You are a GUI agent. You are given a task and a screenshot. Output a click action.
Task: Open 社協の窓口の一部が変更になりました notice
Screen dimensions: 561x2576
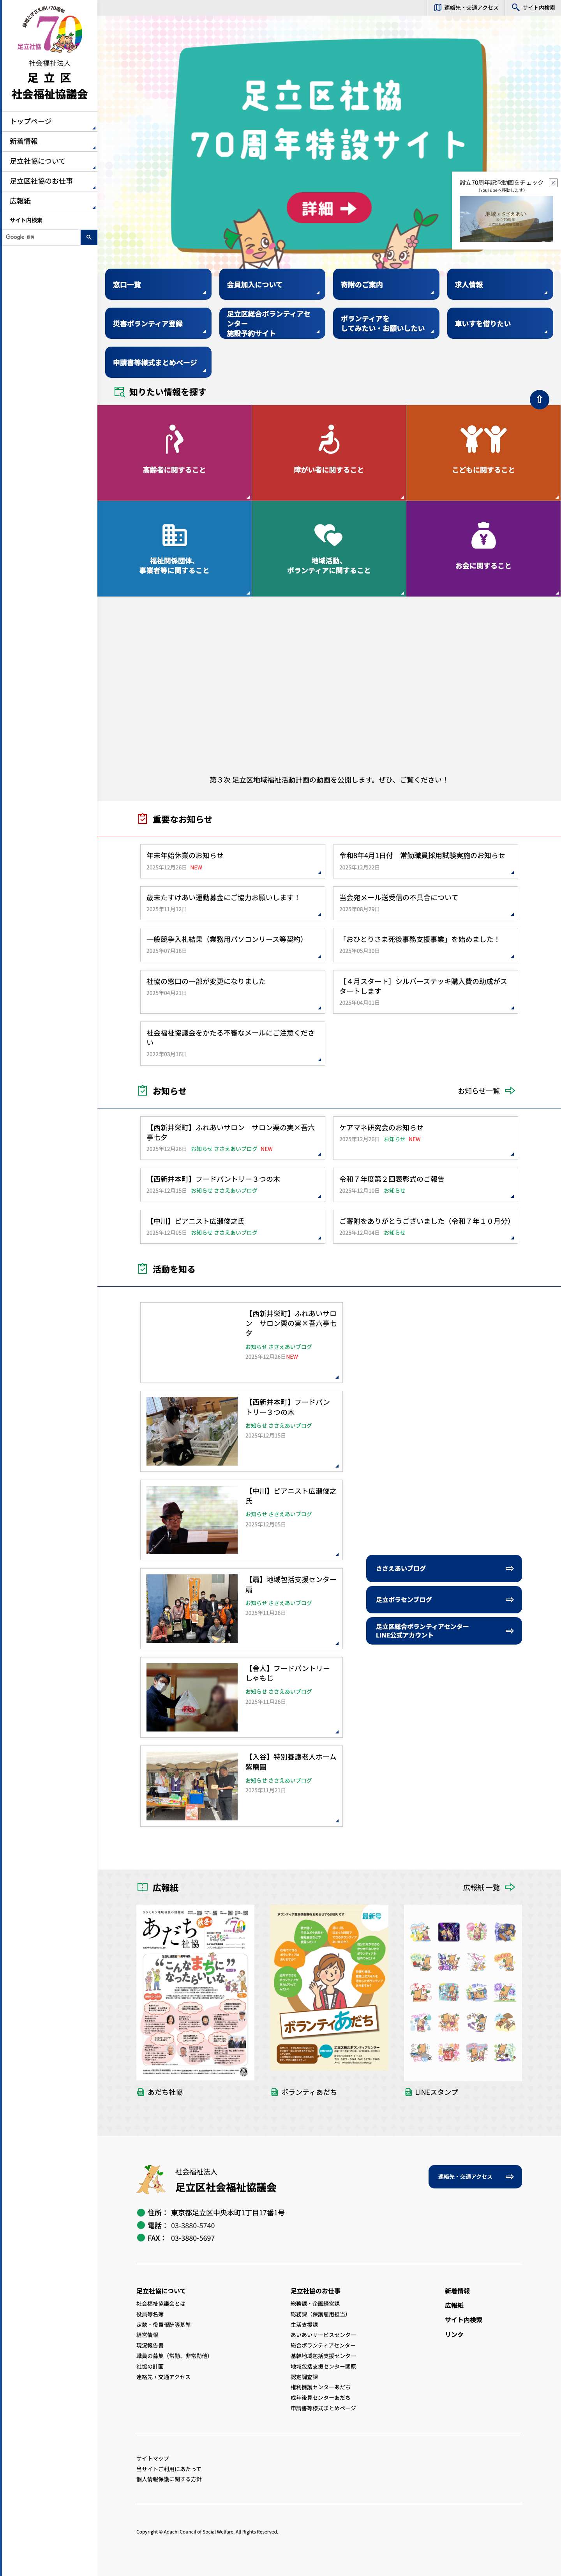232,991
